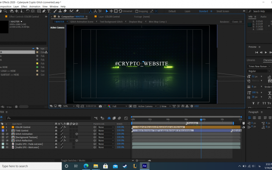272x170 pixels.
Task: Open the Window menu
Action: point(54,7)
